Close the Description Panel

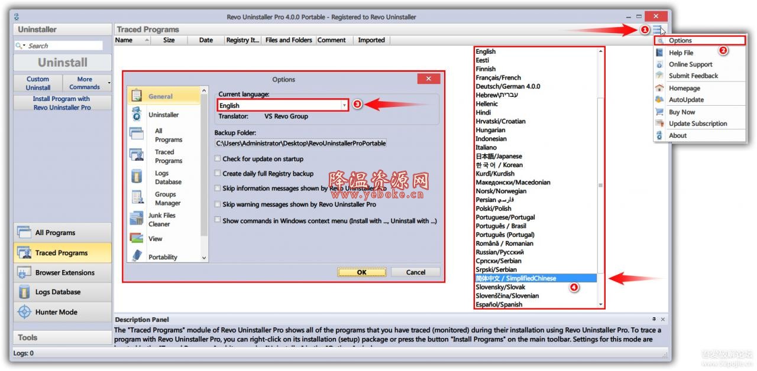[662, 319]
